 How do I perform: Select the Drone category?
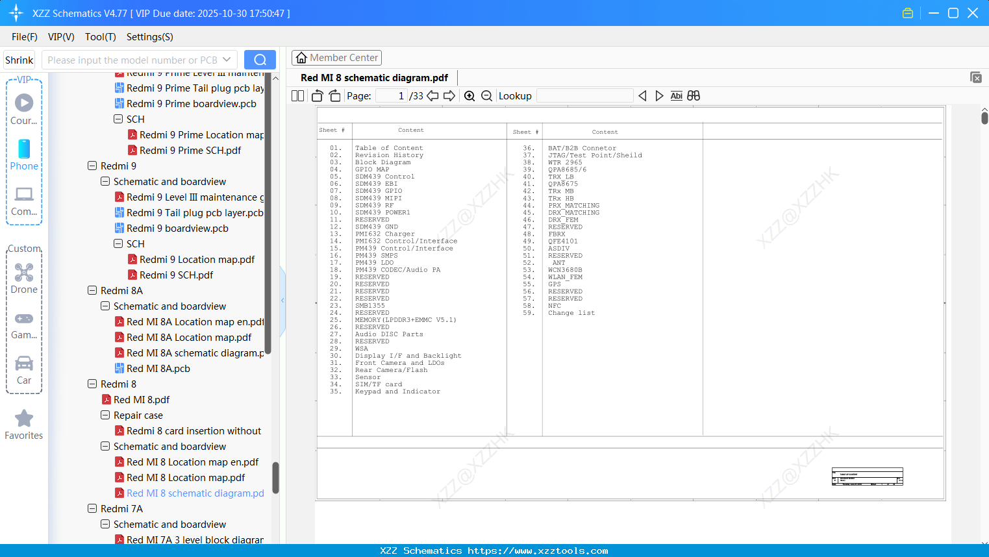pos(24,278)
